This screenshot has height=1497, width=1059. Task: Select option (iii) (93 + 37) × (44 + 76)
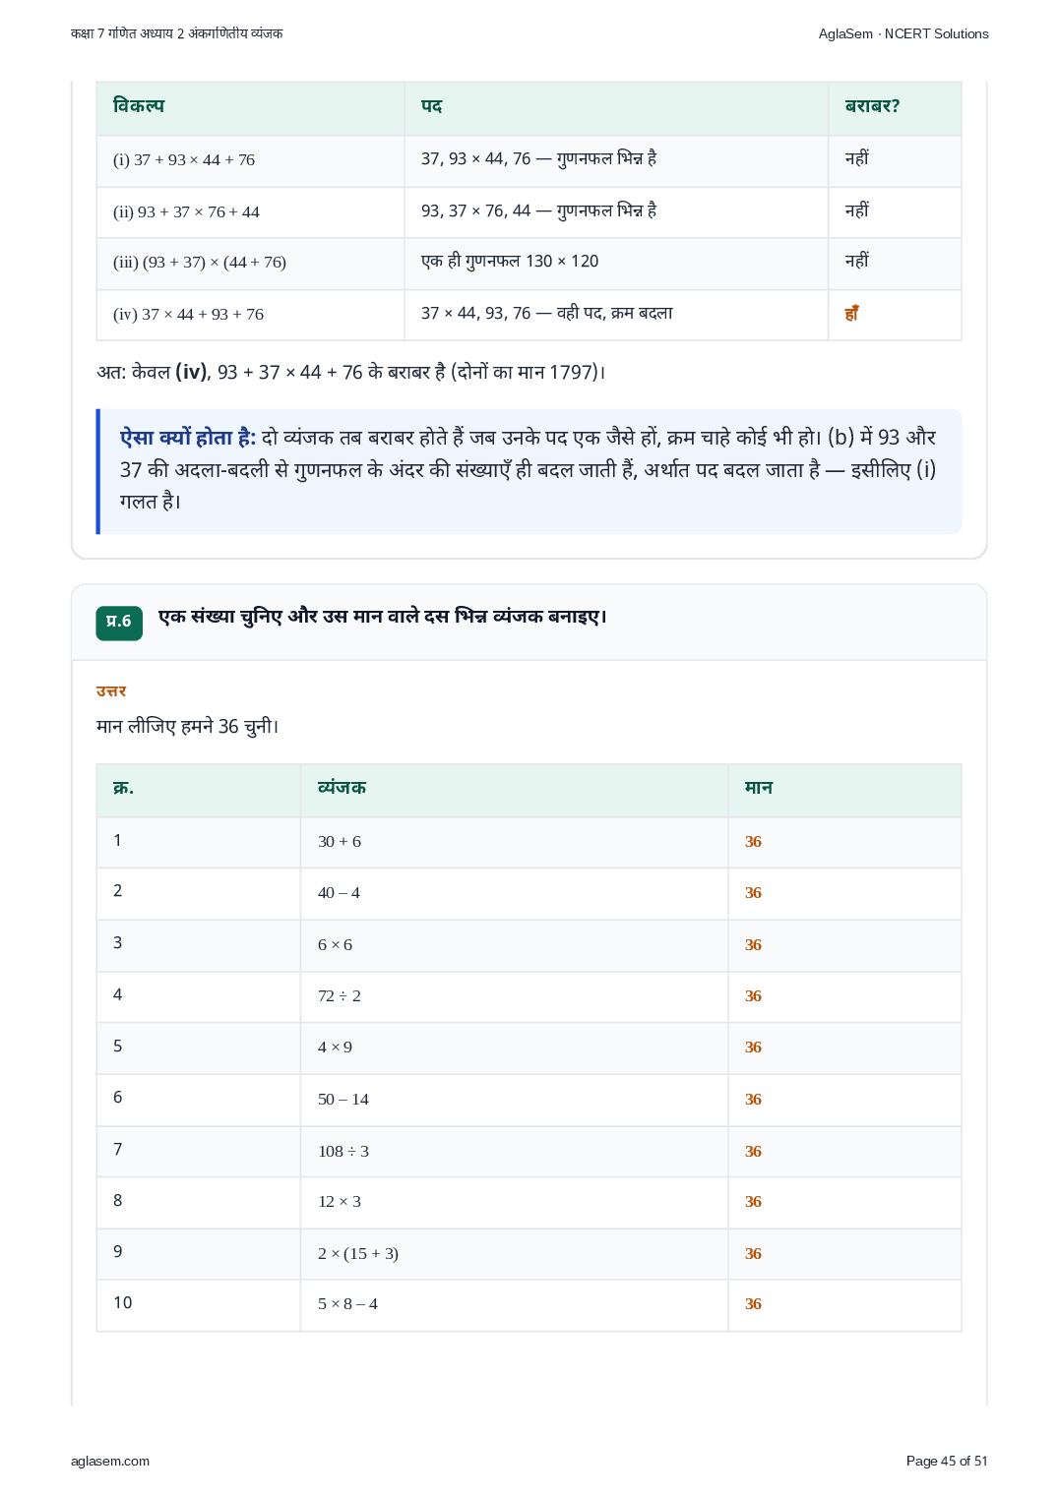point(200,262)
